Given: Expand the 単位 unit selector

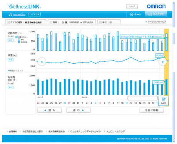Looking at the screenshot, I should (109, 22).
